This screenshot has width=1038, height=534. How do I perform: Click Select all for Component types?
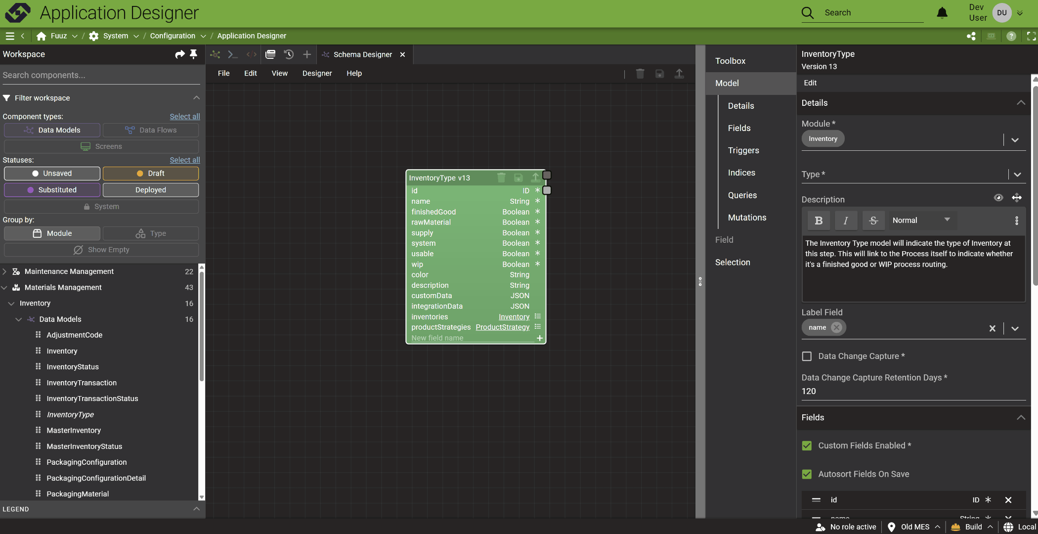coord(185,117)
